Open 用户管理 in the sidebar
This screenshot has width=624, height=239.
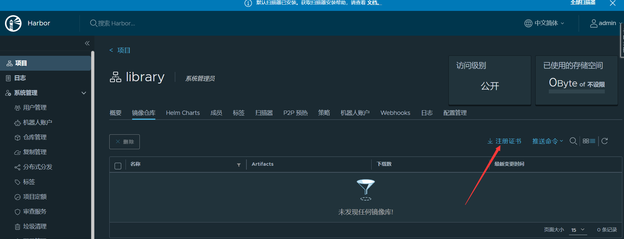35,108
